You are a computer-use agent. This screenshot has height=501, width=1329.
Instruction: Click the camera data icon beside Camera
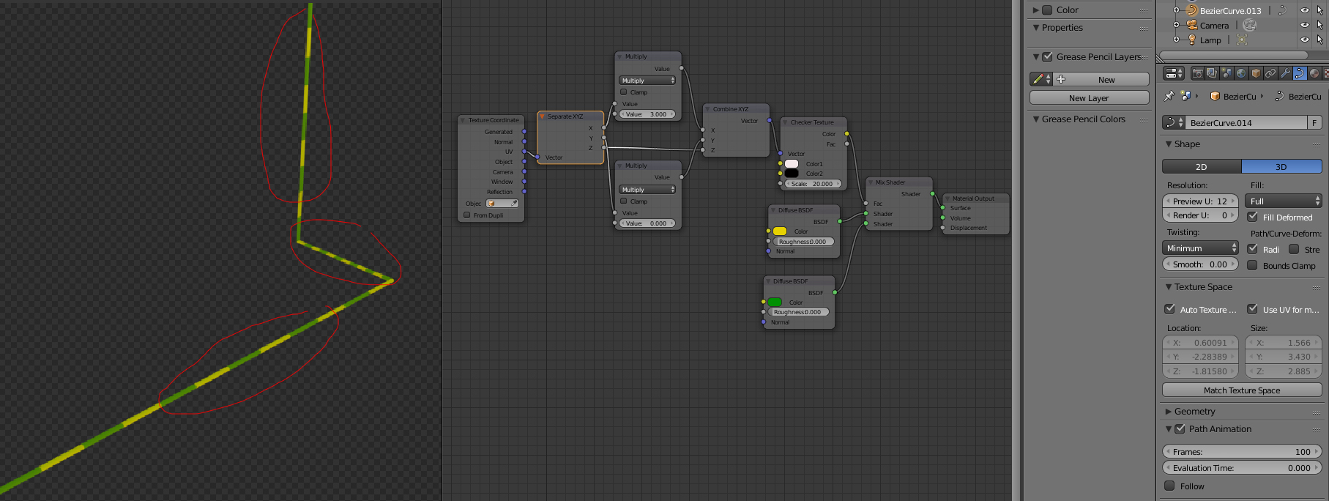pos(1249,25)
